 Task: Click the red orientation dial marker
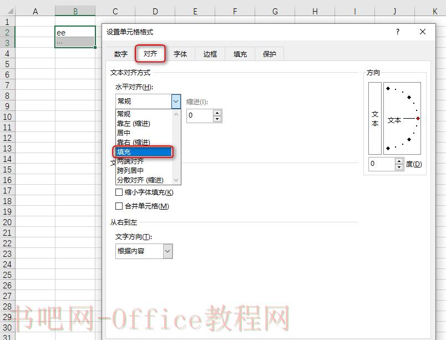(418, 118)
